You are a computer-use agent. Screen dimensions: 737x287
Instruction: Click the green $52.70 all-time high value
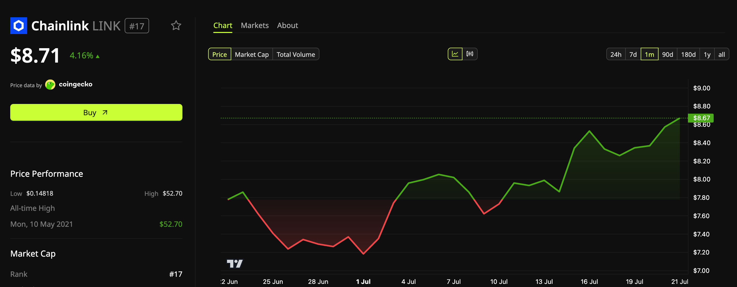(171, 224)
